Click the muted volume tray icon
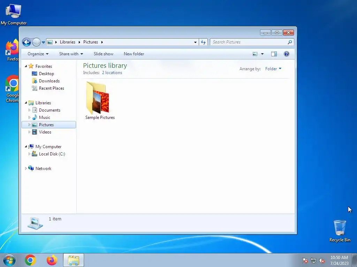The width and height of the screenshot is (357, 267). (x=322, y=261)
